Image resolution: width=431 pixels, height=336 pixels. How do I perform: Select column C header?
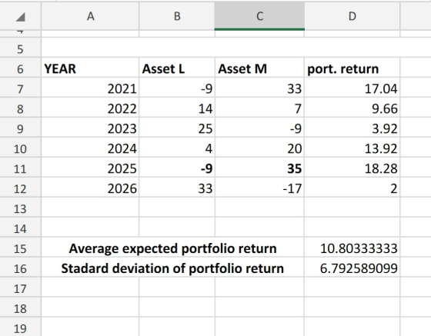pos(259,16)
